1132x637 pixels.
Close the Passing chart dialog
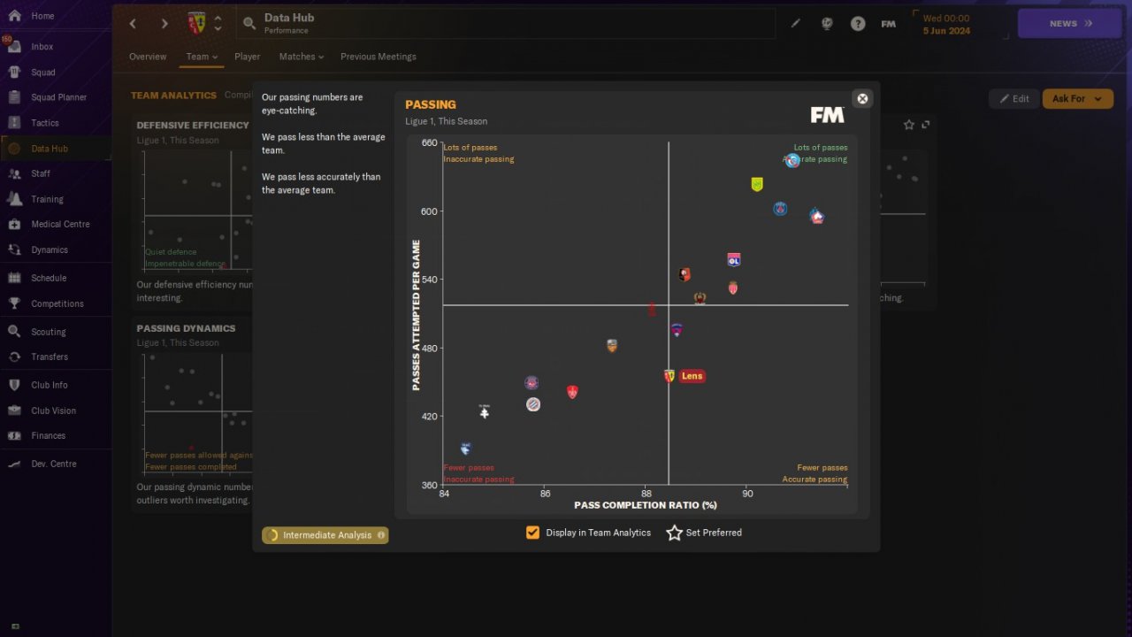pyautogui.click(x=863, y=98)
